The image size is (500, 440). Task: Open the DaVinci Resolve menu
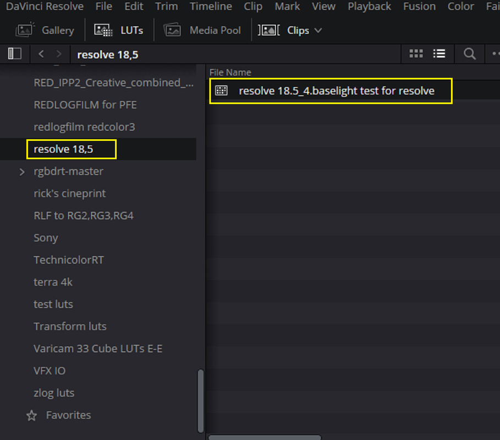click(x=45, y=7)
